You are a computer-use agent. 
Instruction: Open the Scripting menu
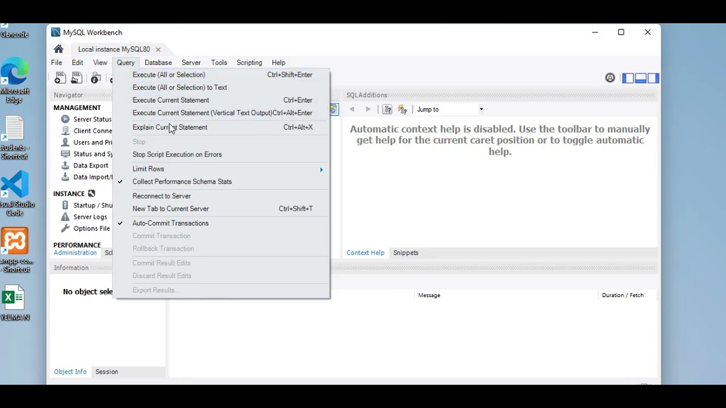250,63
